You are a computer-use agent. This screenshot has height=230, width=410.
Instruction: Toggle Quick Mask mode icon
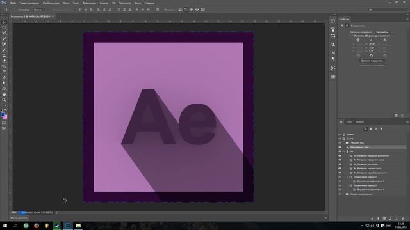click(x=4, y=123)
